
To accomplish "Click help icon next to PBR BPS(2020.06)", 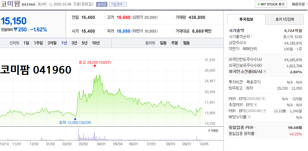I will pos(265,111).
